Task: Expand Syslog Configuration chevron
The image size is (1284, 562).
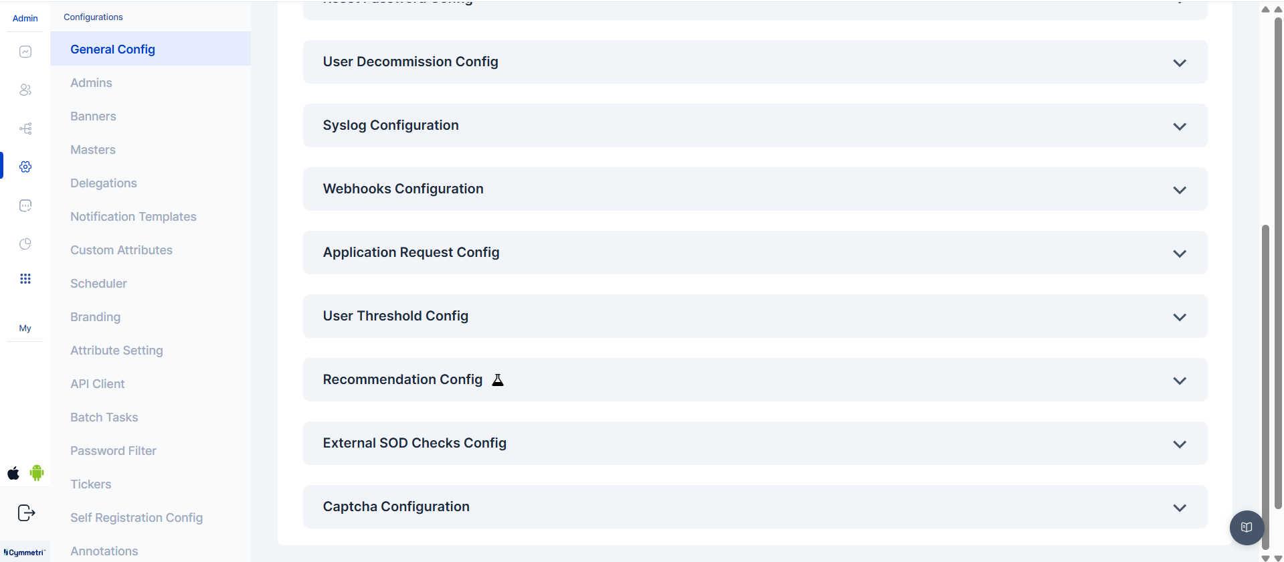Action: pos(1179,126)
